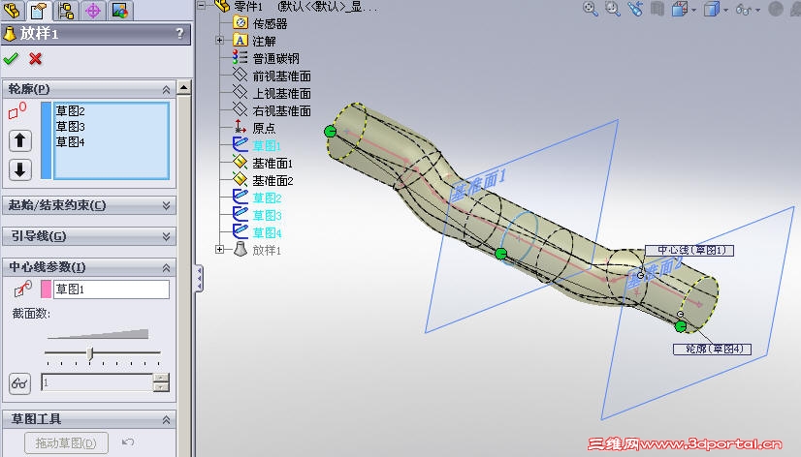Click the undo sketch drag arrow

(128, 442)
